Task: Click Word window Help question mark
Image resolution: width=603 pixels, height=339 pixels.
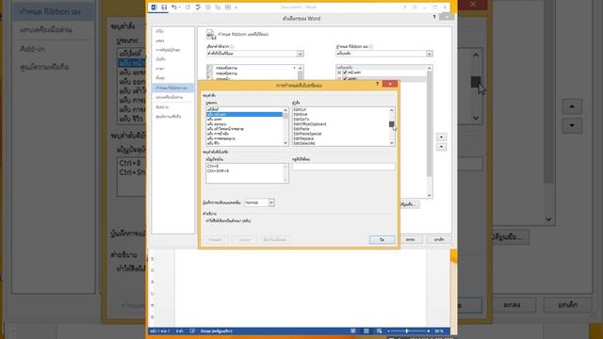Action: point(404,8)
